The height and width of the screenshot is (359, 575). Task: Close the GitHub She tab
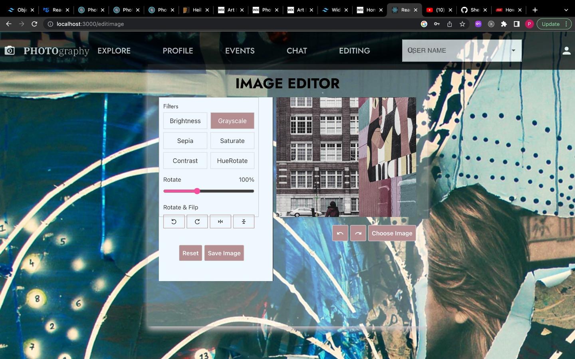[x=485, y=10]
